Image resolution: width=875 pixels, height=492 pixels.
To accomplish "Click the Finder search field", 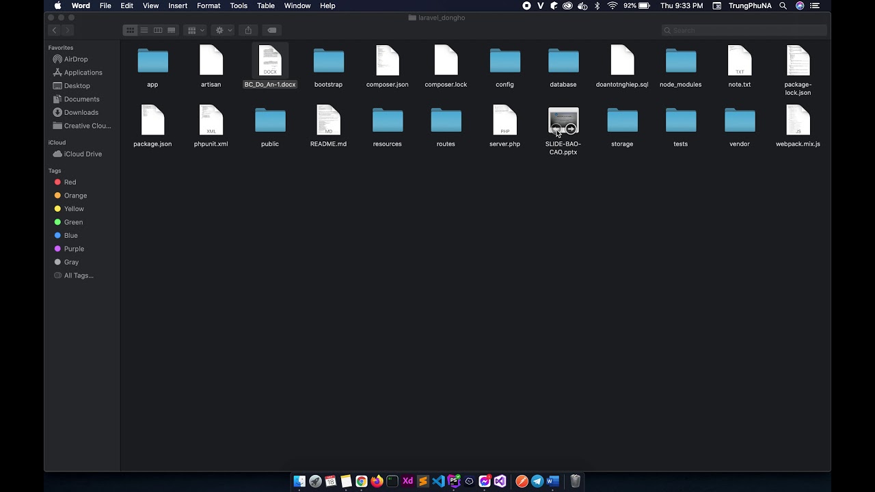I will [x=745, y=30].
